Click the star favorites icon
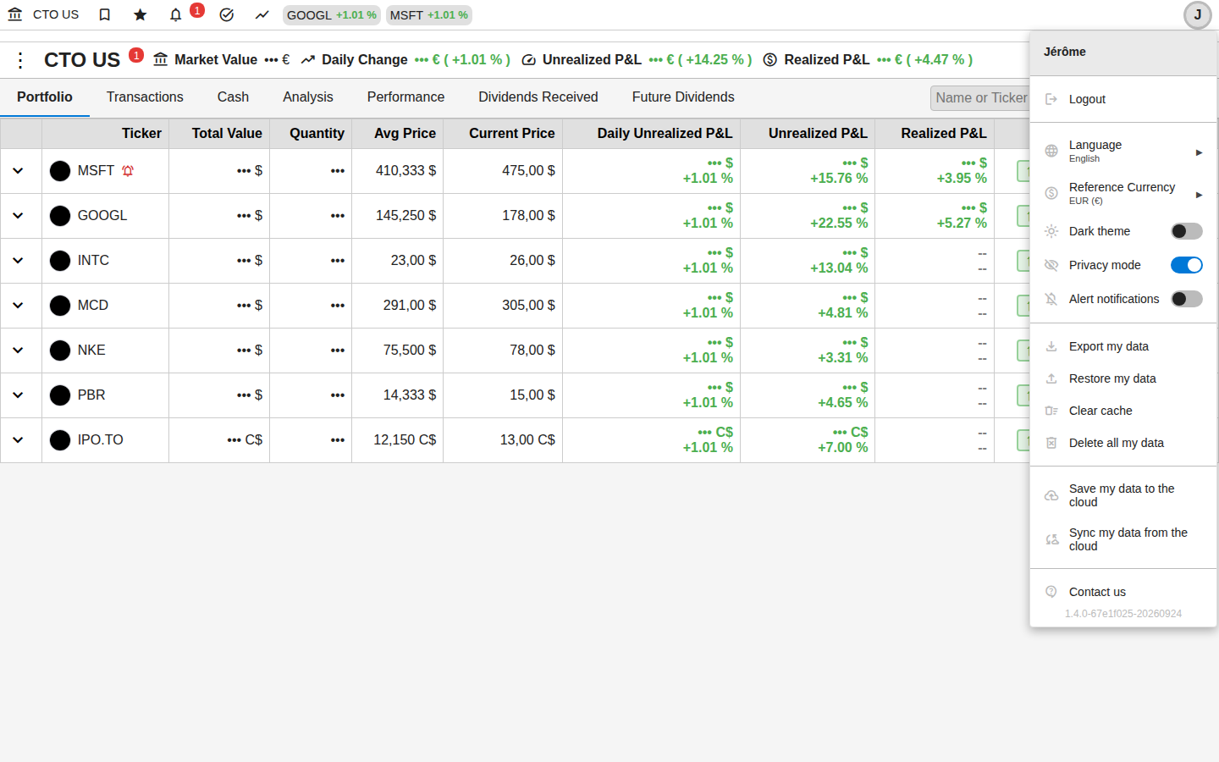The image size is (1219, 762). pyautogui.click(x=141, y=14)
